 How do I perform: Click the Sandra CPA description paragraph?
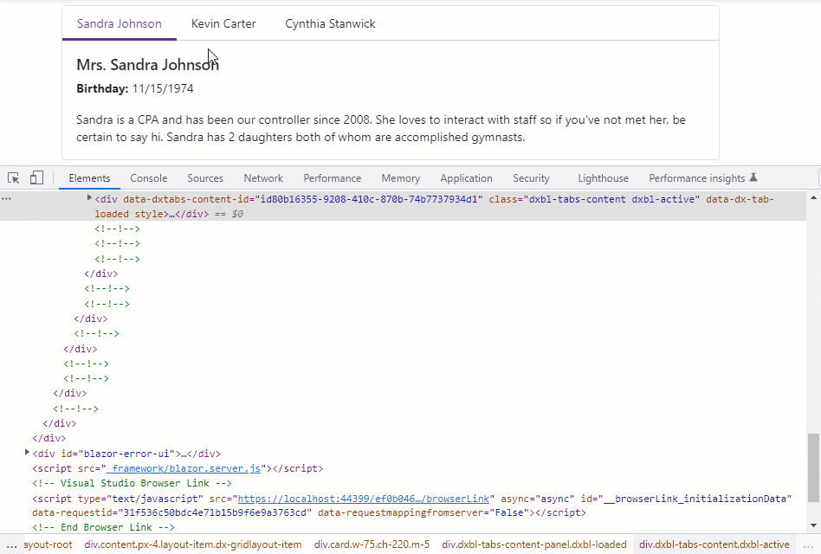click(x=381, y=128)
